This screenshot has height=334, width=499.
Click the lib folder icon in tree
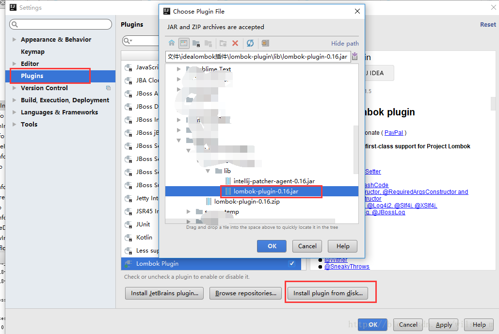tap(218, 171)
